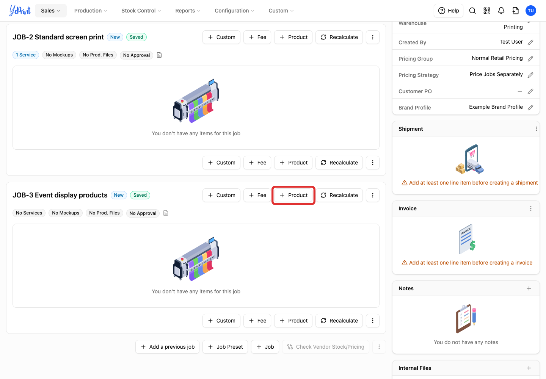Open Invoice panel kebab menu
This screenshot has height=379, width=546.
(x=531, y=208)
